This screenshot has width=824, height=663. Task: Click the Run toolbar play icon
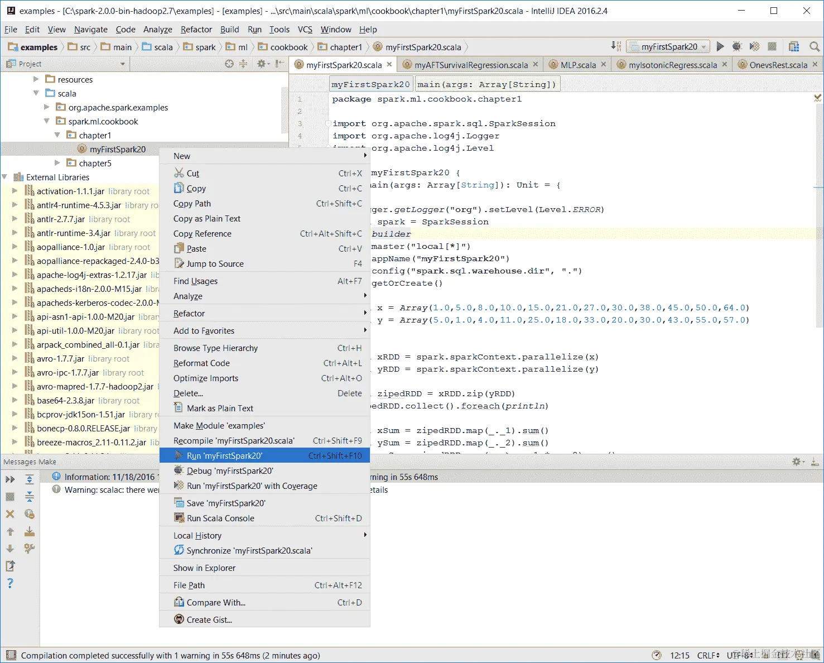click(720, 46)
